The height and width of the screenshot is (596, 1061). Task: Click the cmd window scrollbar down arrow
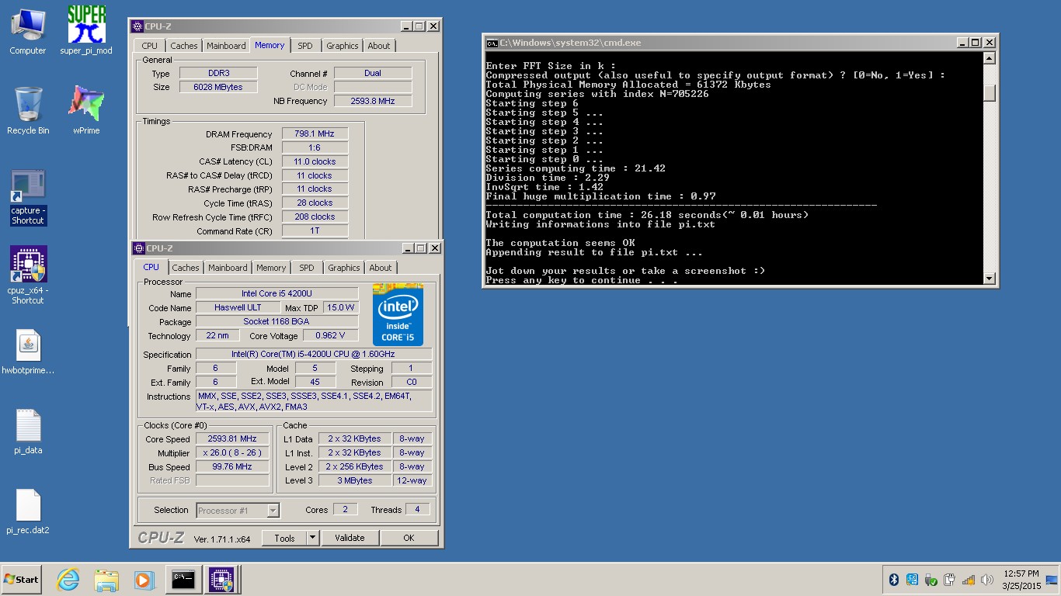(x=989, y=278)
